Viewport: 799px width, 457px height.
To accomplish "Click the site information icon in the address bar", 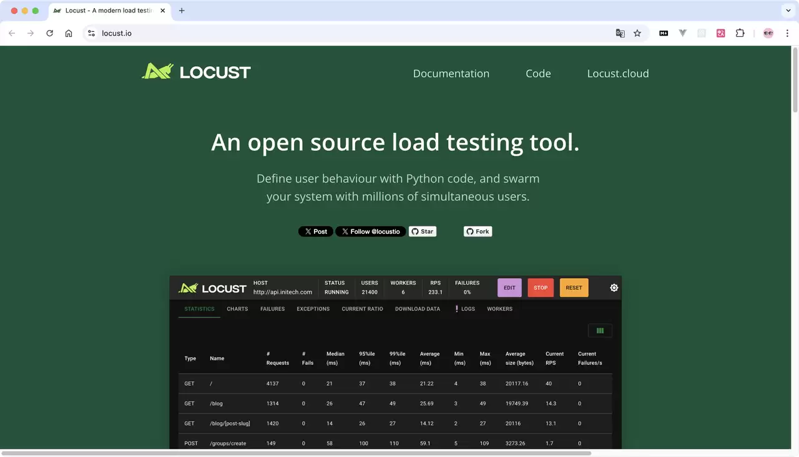I will [91, 33].
